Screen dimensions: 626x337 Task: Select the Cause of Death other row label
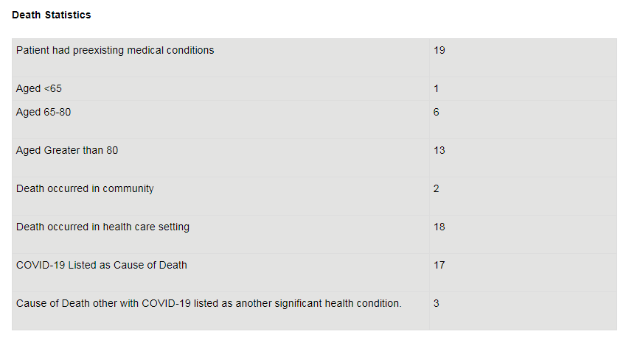(209, 304)
